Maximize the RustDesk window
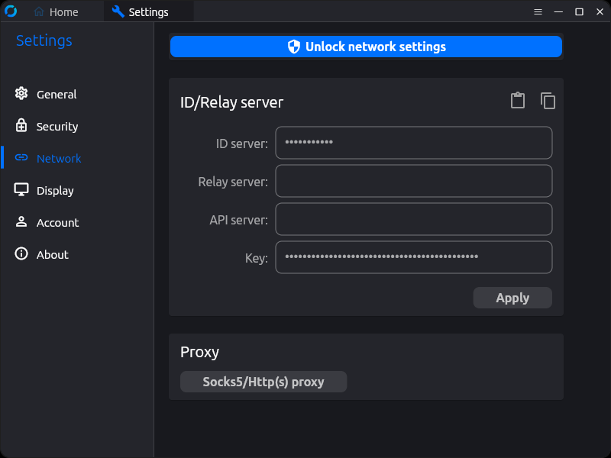Screen dimensions: 611x458 coord(579,11)
